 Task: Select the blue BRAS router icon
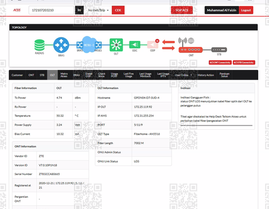pos(61,45)
